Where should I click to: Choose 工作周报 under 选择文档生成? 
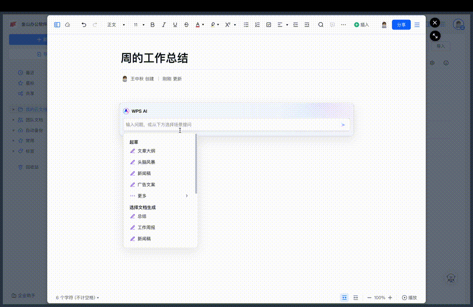point(146,227)
